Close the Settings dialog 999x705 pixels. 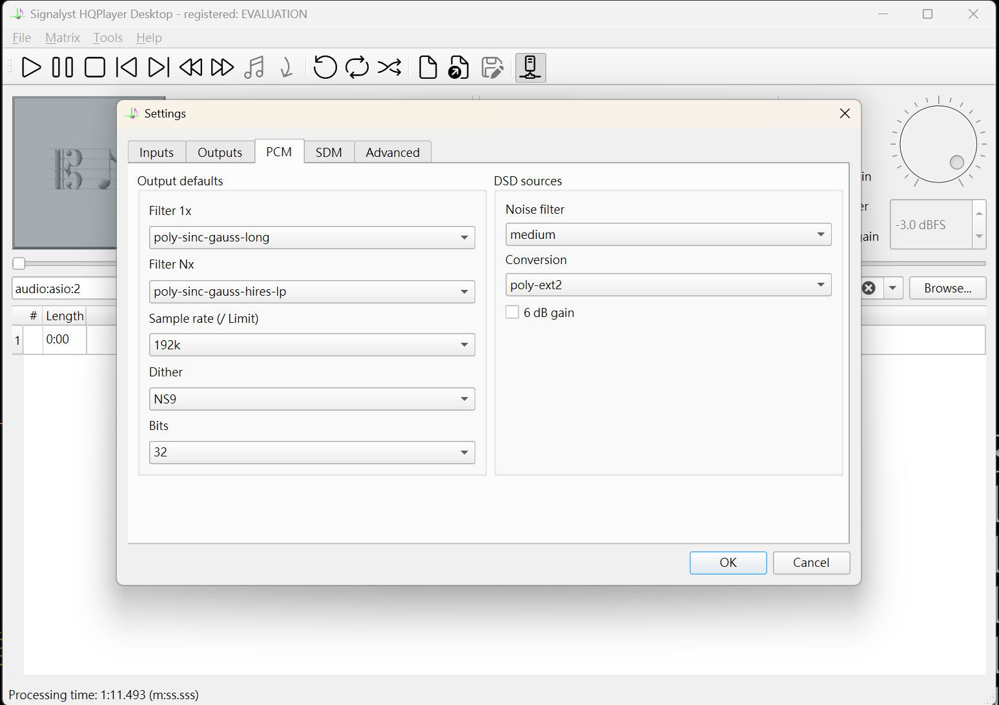tap(845, 114)
